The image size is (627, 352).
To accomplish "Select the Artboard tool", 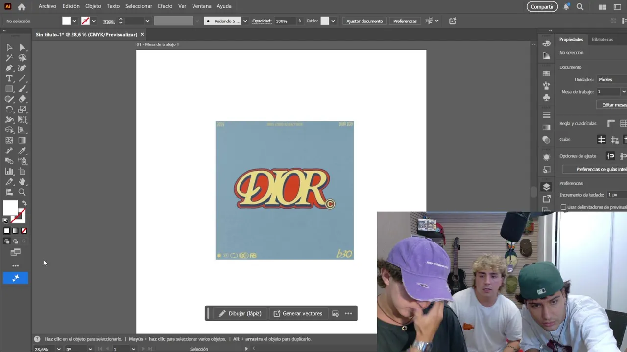I will coord(22,172).
